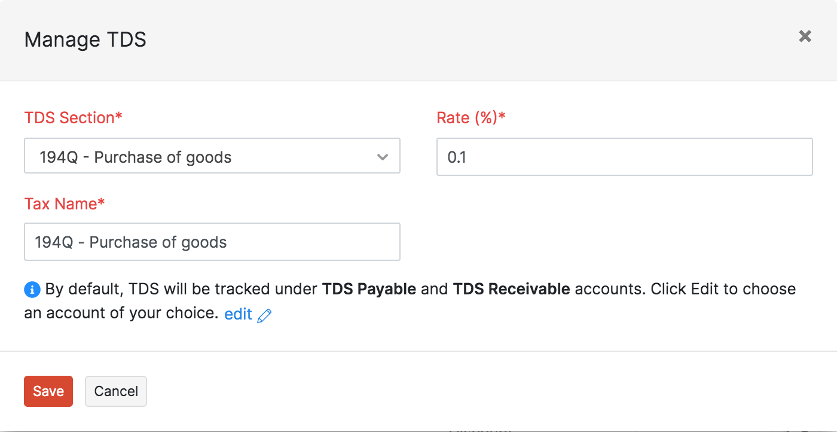837x432 pixels.
Task: Click the pencil icon next to edit
Action: 264,314
